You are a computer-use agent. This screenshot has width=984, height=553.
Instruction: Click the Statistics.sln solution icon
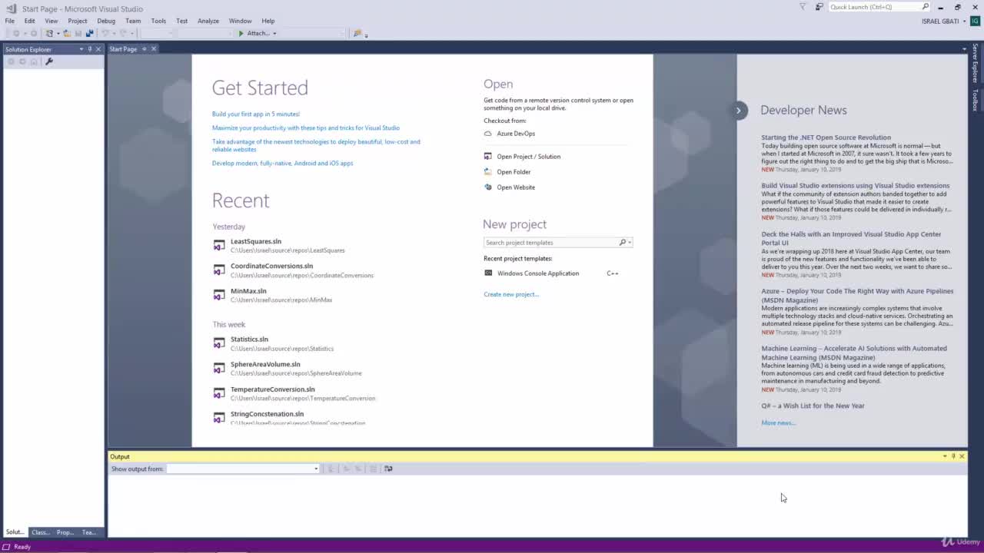point(219,343)
